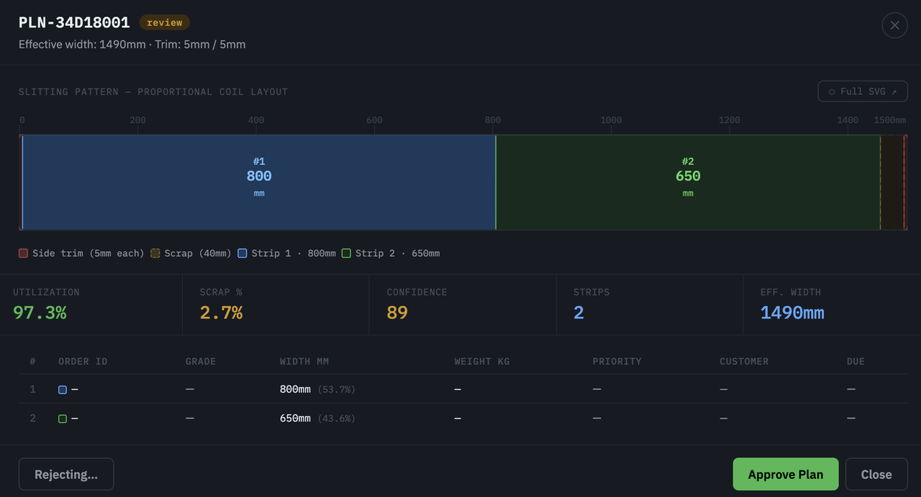921x497 pixels.
Task: Click the green square icon in row 2
Action: click(63, 419)
